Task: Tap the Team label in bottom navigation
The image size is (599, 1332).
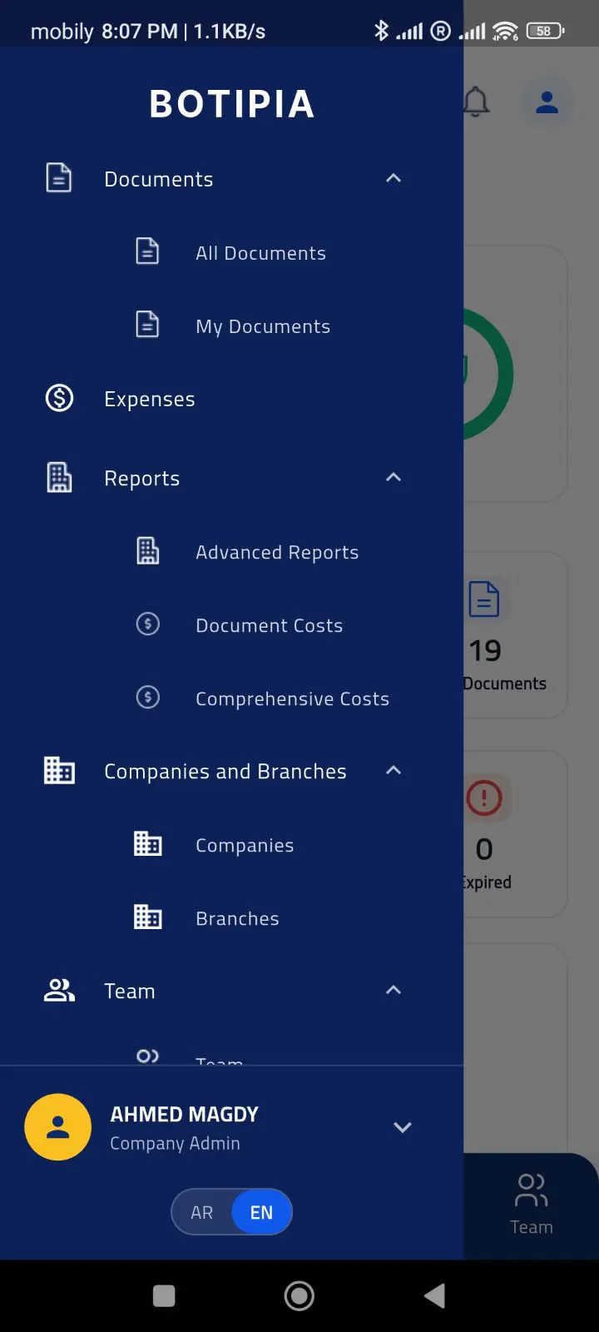Action: pyautogui.click(x=531, y=1227)
